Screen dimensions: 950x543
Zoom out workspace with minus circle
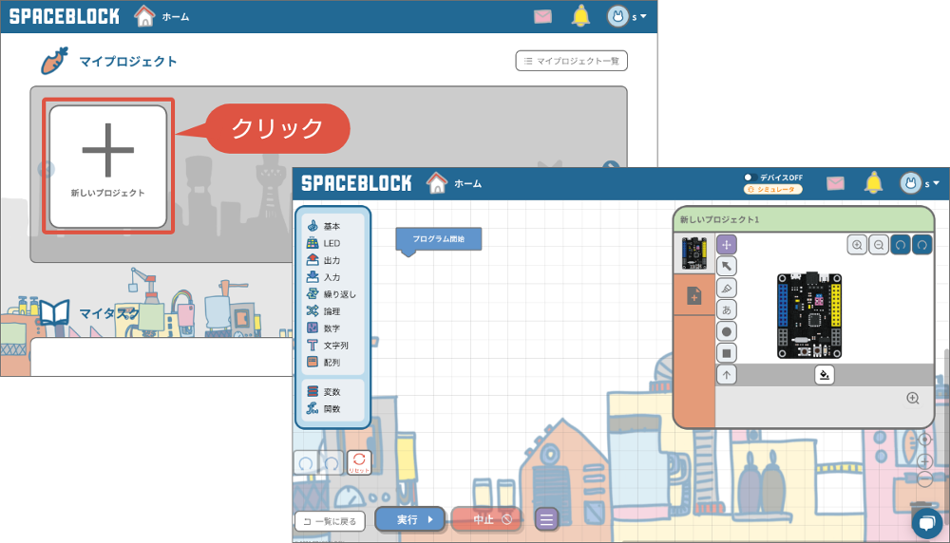pyautogui.click(x=924, y=479)
